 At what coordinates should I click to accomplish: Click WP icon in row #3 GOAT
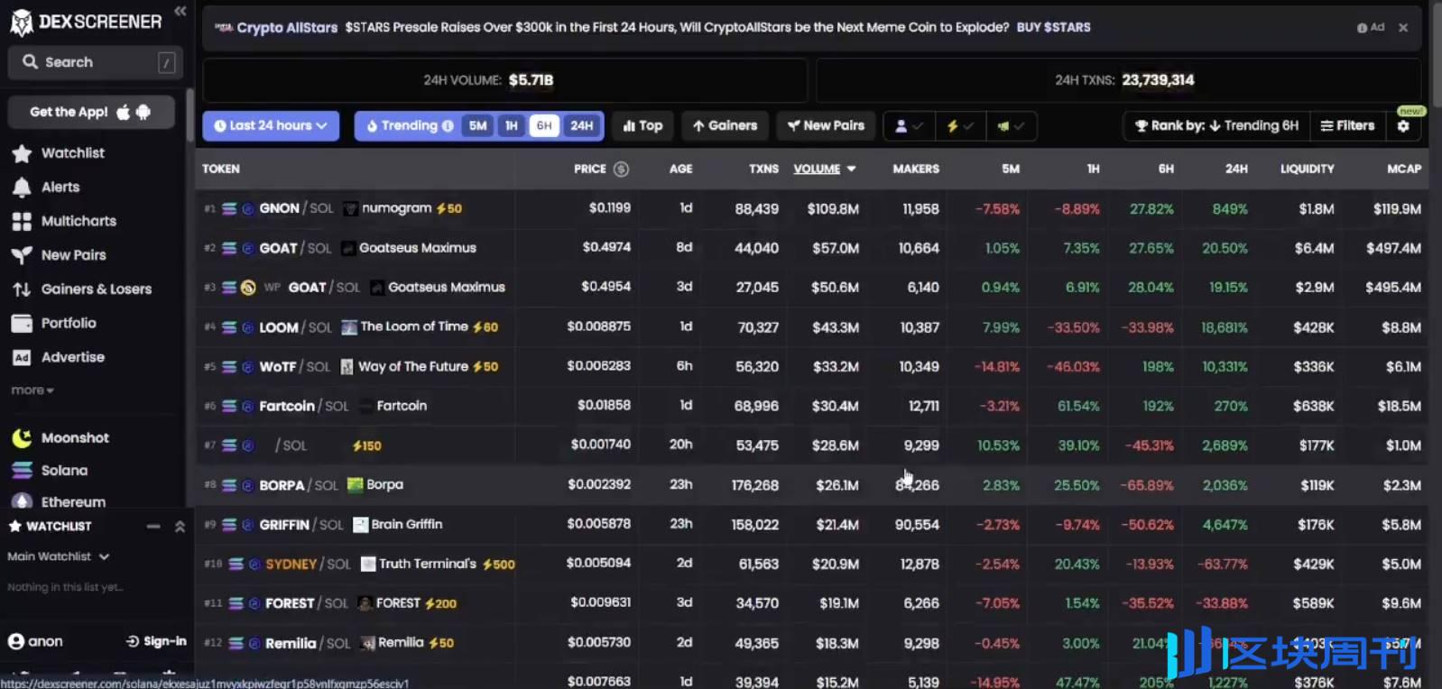point(272,288)
